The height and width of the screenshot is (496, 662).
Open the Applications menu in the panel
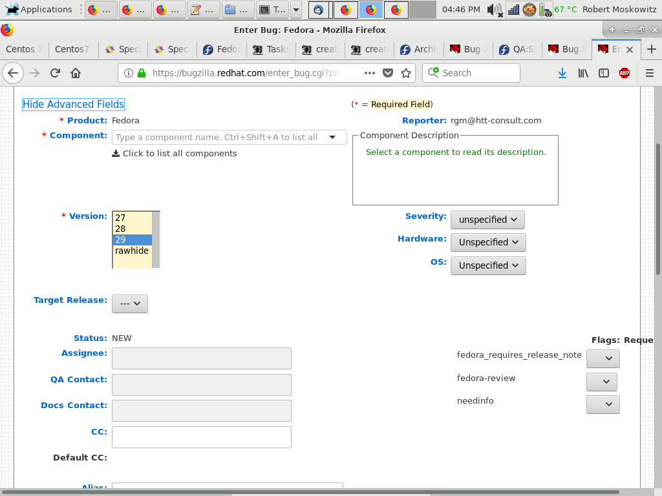pos(39,9)
